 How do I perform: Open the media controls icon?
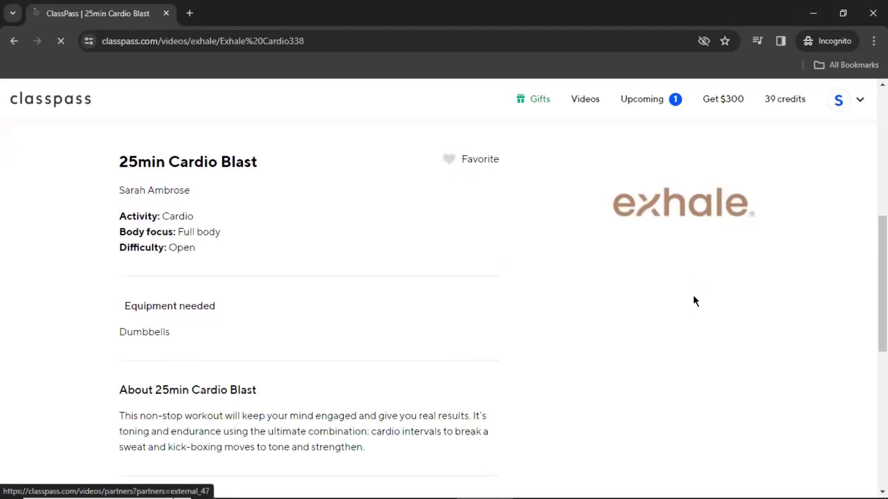click(x=757, y=41)
